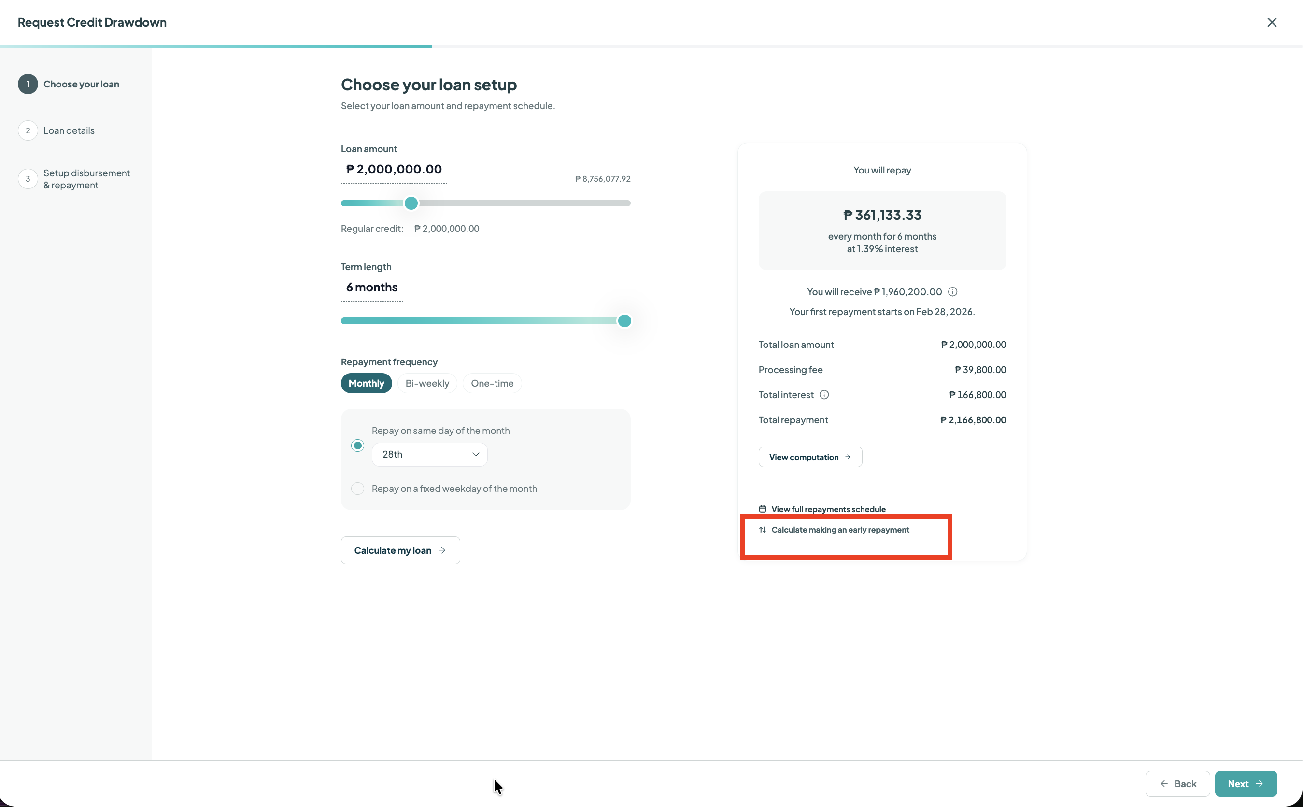Screen dimensions: 1303x807
Task: Expand View computation details
Action: 810,457
